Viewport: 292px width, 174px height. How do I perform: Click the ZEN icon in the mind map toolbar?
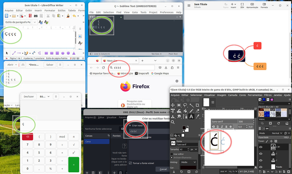(242, 5)
